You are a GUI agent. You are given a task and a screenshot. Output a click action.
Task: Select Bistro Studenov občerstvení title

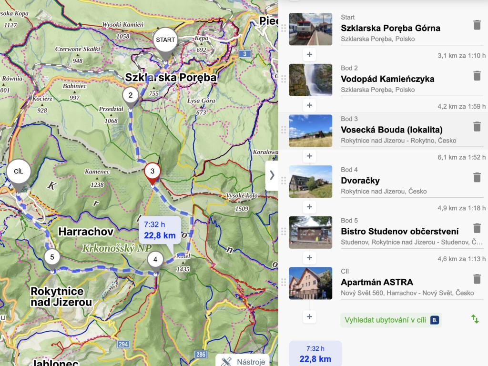400,231
